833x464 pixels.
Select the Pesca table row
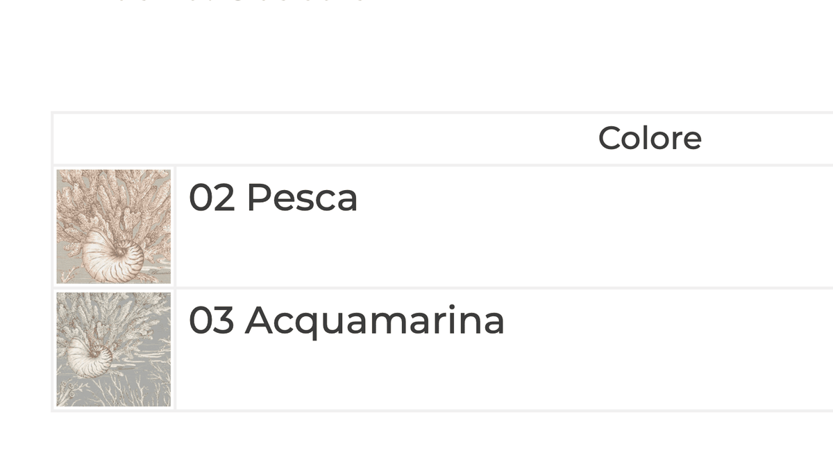coord(444,227)
